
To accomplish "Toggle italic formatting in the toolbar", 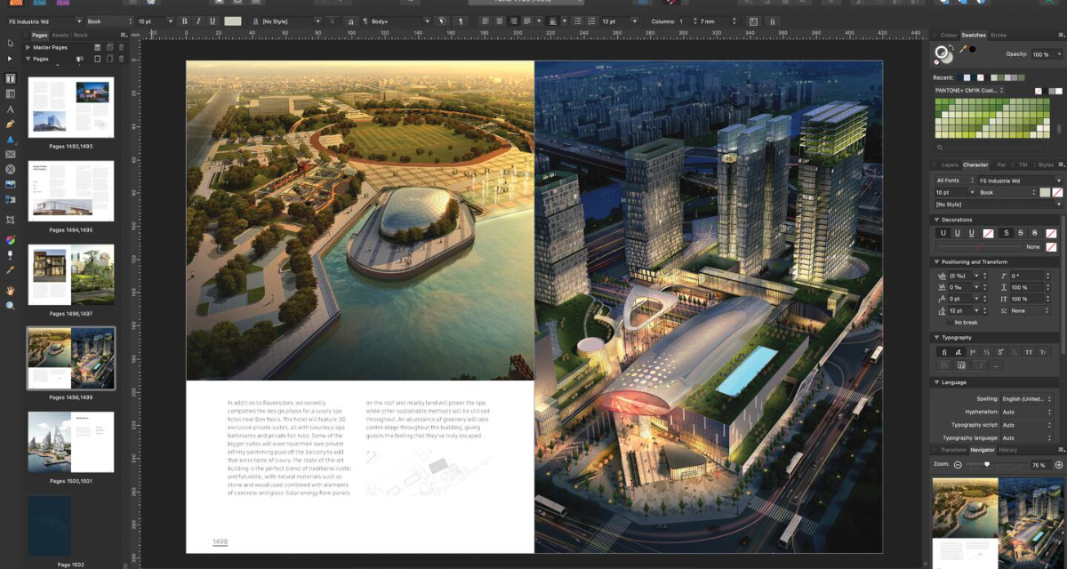I will click(x=199, y=20).
